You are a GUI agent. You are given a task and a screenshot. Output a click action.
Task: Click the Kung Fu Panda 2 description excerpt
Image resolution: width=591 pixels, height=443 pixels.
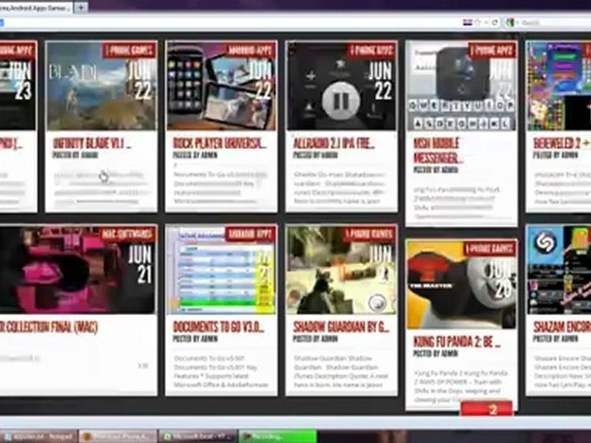pyautogui.click(x=461, y=386)
